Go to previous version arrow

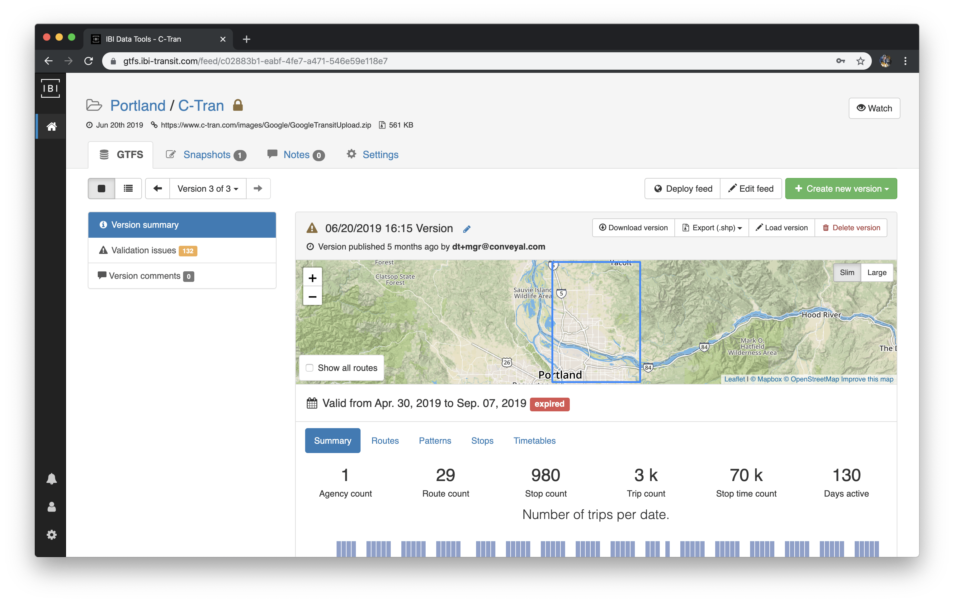(x=158, y=189)
